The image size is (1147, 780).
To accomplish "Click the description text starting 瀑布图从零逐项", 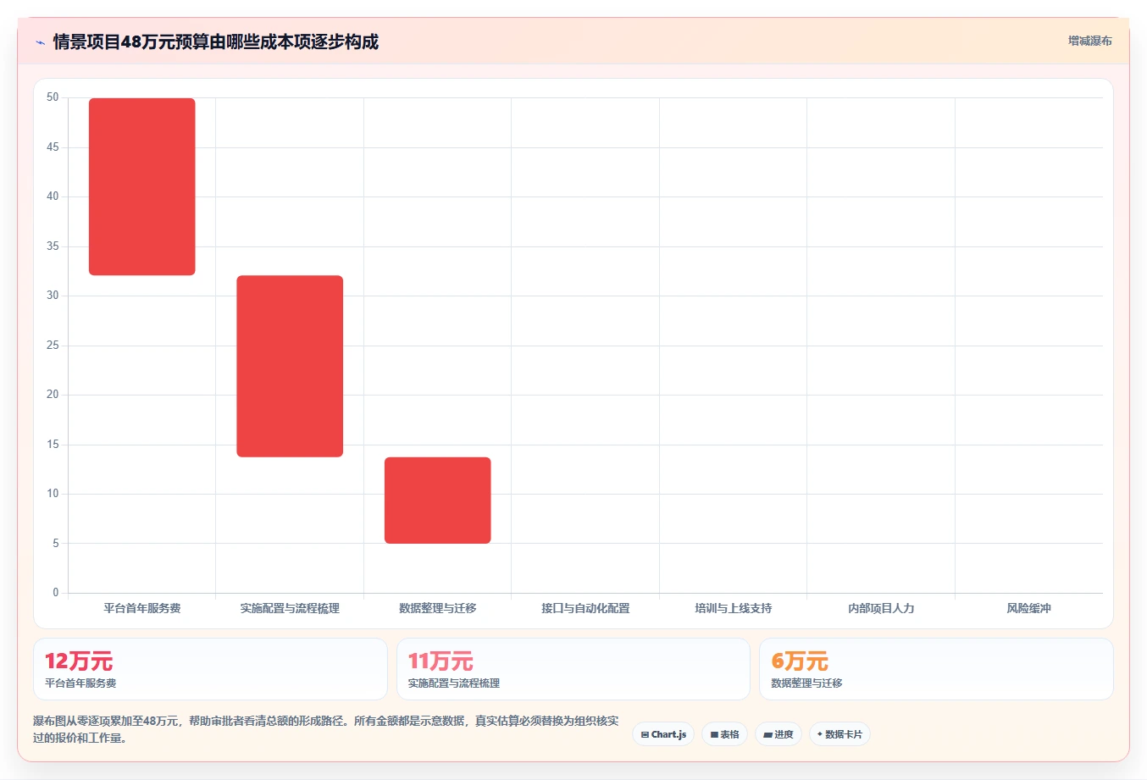I will [x=326, y=729].
